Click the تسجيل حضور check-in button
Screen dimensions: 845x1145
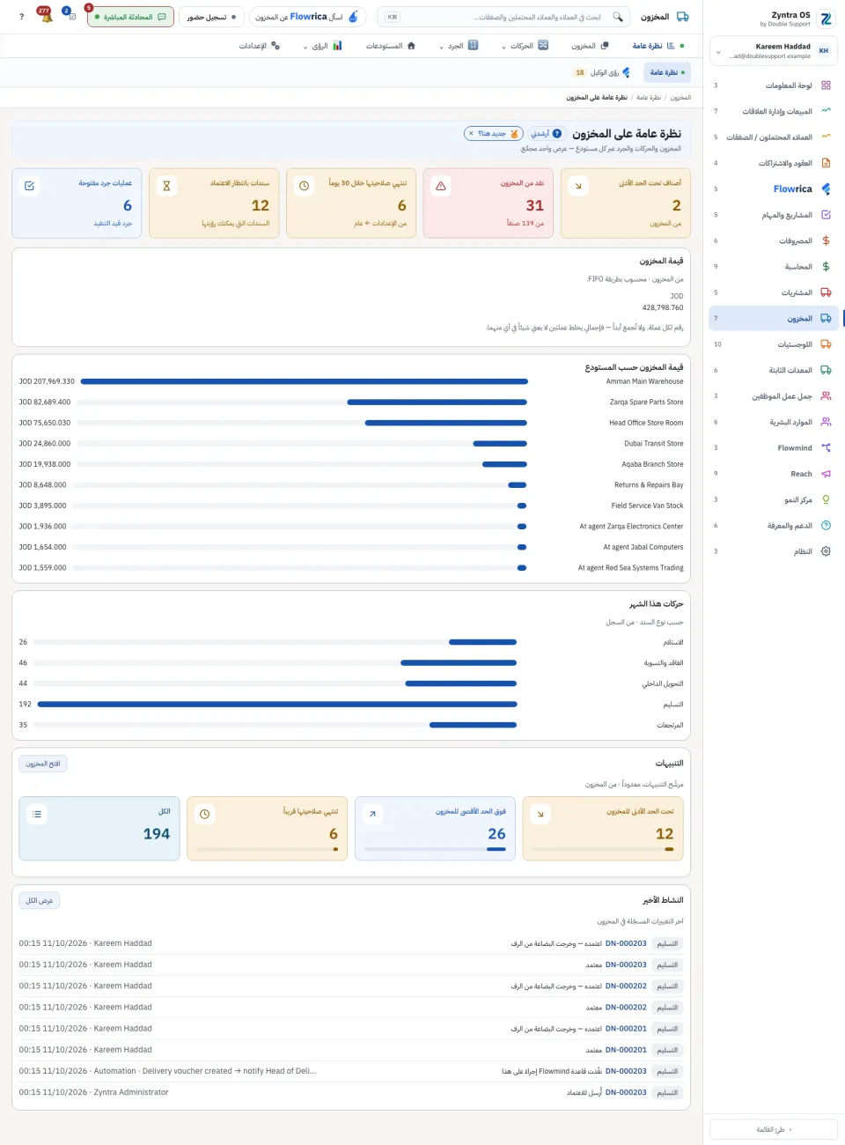(211, 17)
